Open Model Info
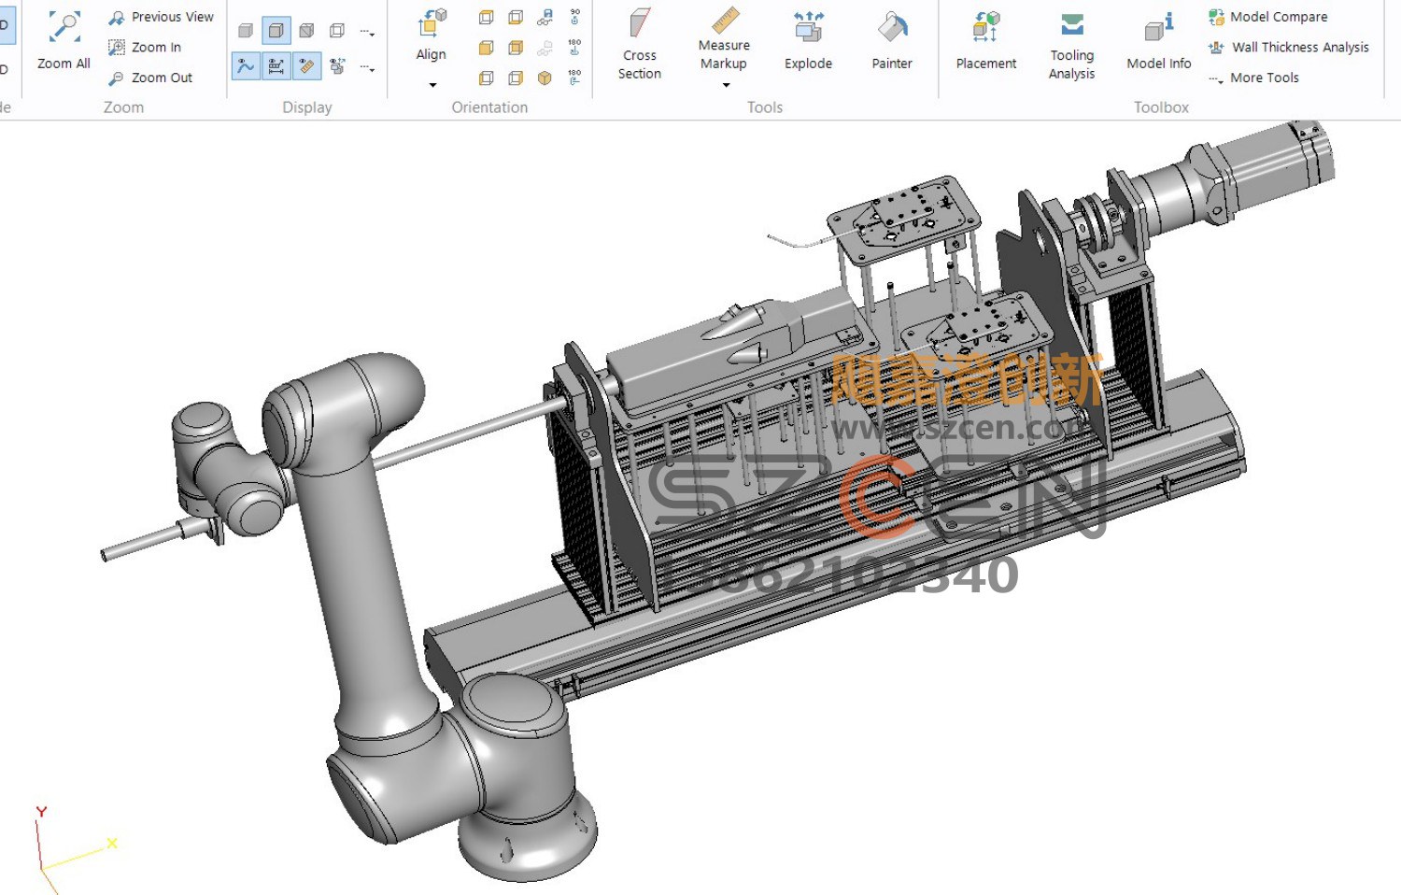 pos(1159,41)
